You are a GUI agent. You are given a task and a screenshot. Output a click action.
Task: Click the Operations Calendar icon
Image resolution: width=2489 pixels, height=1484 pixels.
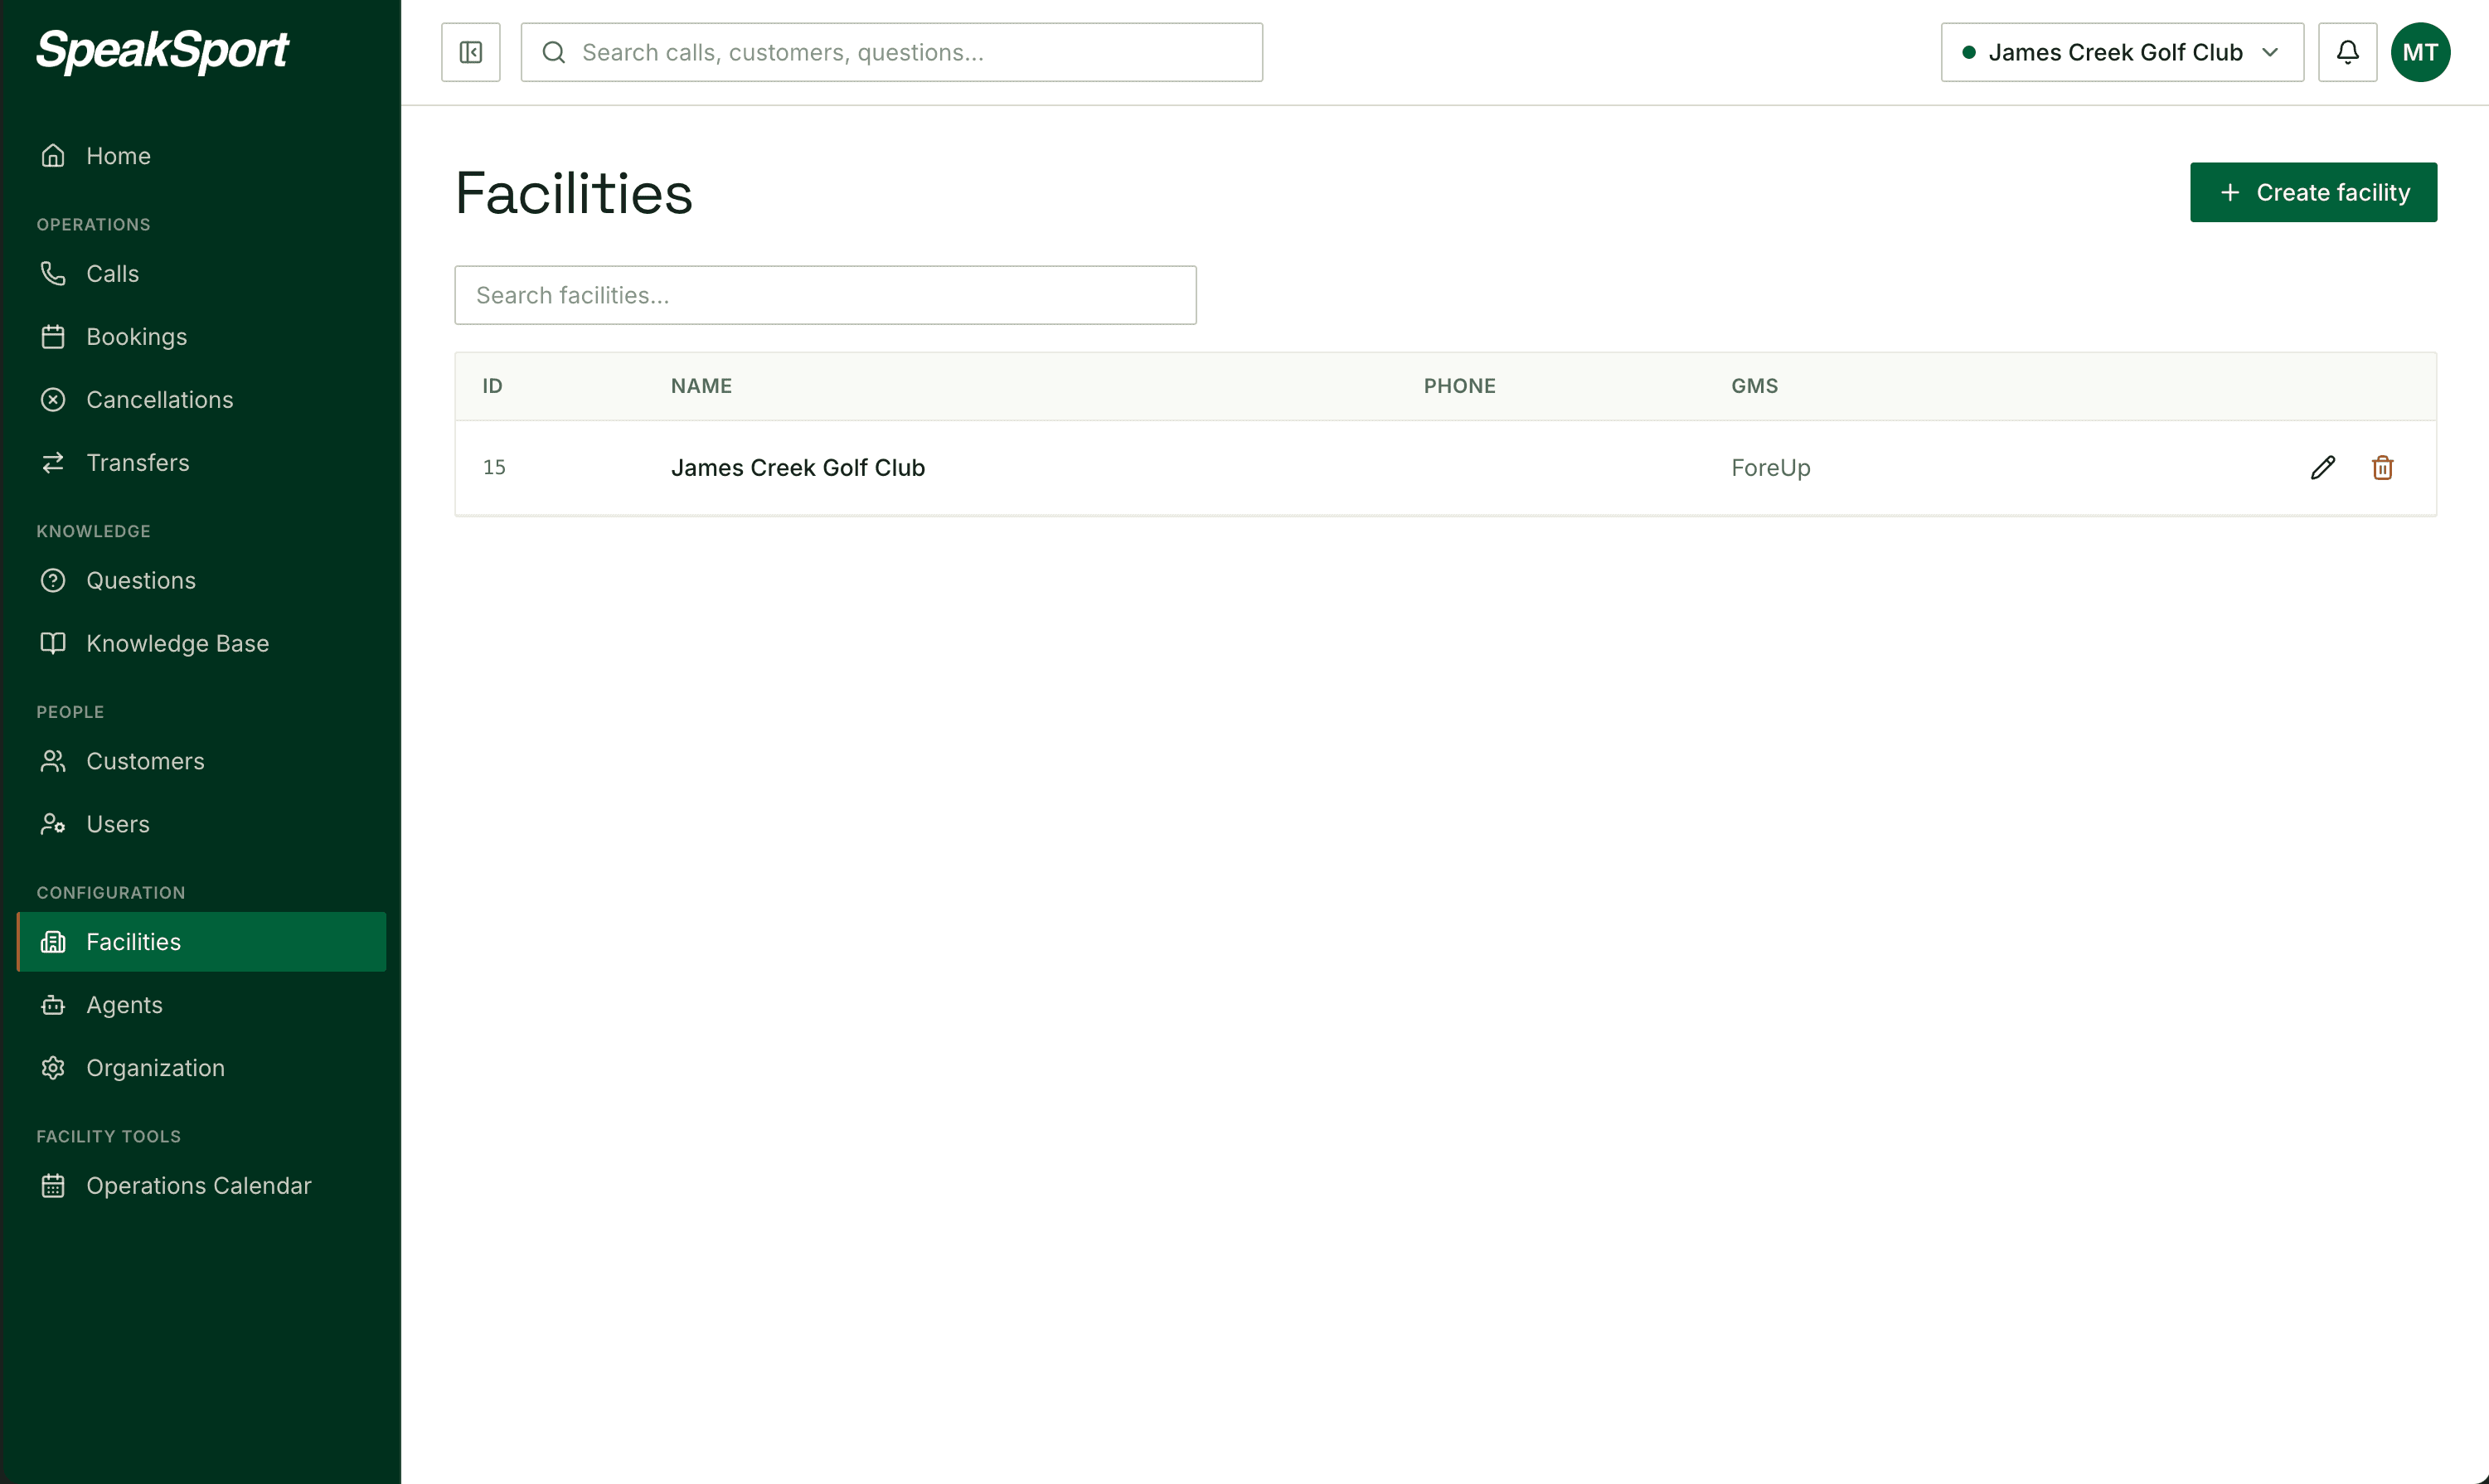point(53,1185)
